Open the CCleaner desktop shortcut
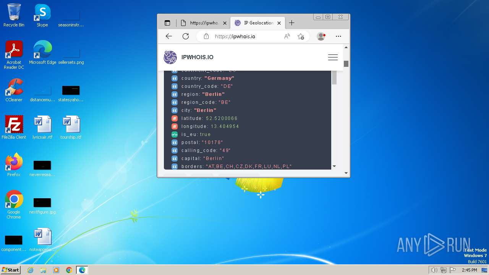Screen dimensions: 489x275 [x=14, y=90]
